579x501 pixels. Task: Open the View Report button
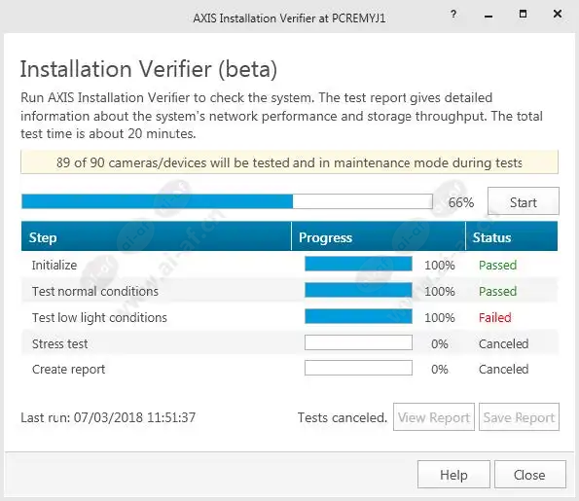[434, 416]
